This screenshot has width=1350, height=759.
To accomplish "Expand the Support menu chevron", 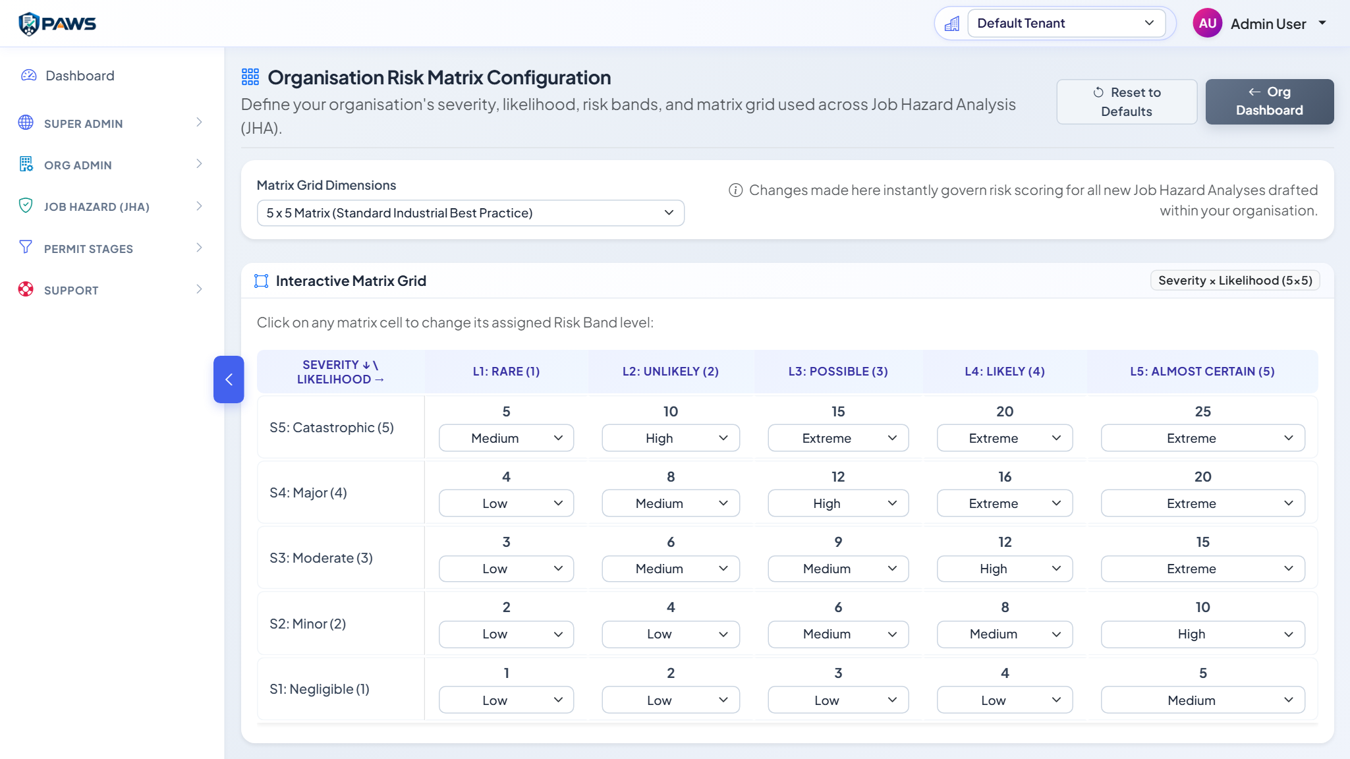I will [199, 289].
